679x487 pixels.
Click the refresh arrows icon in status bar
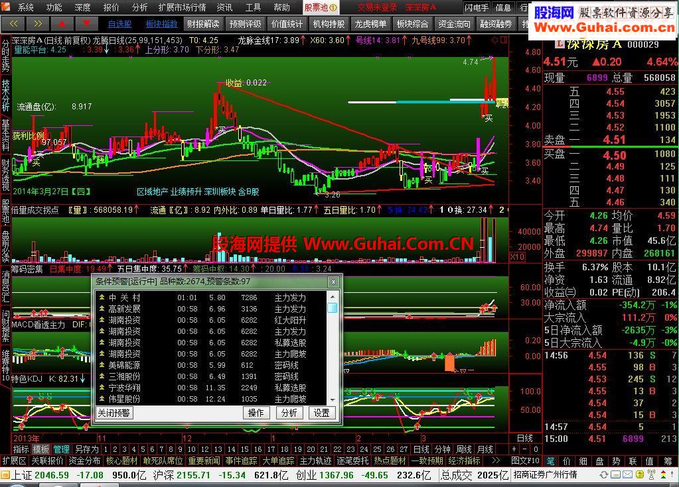(x=603, y=475)
